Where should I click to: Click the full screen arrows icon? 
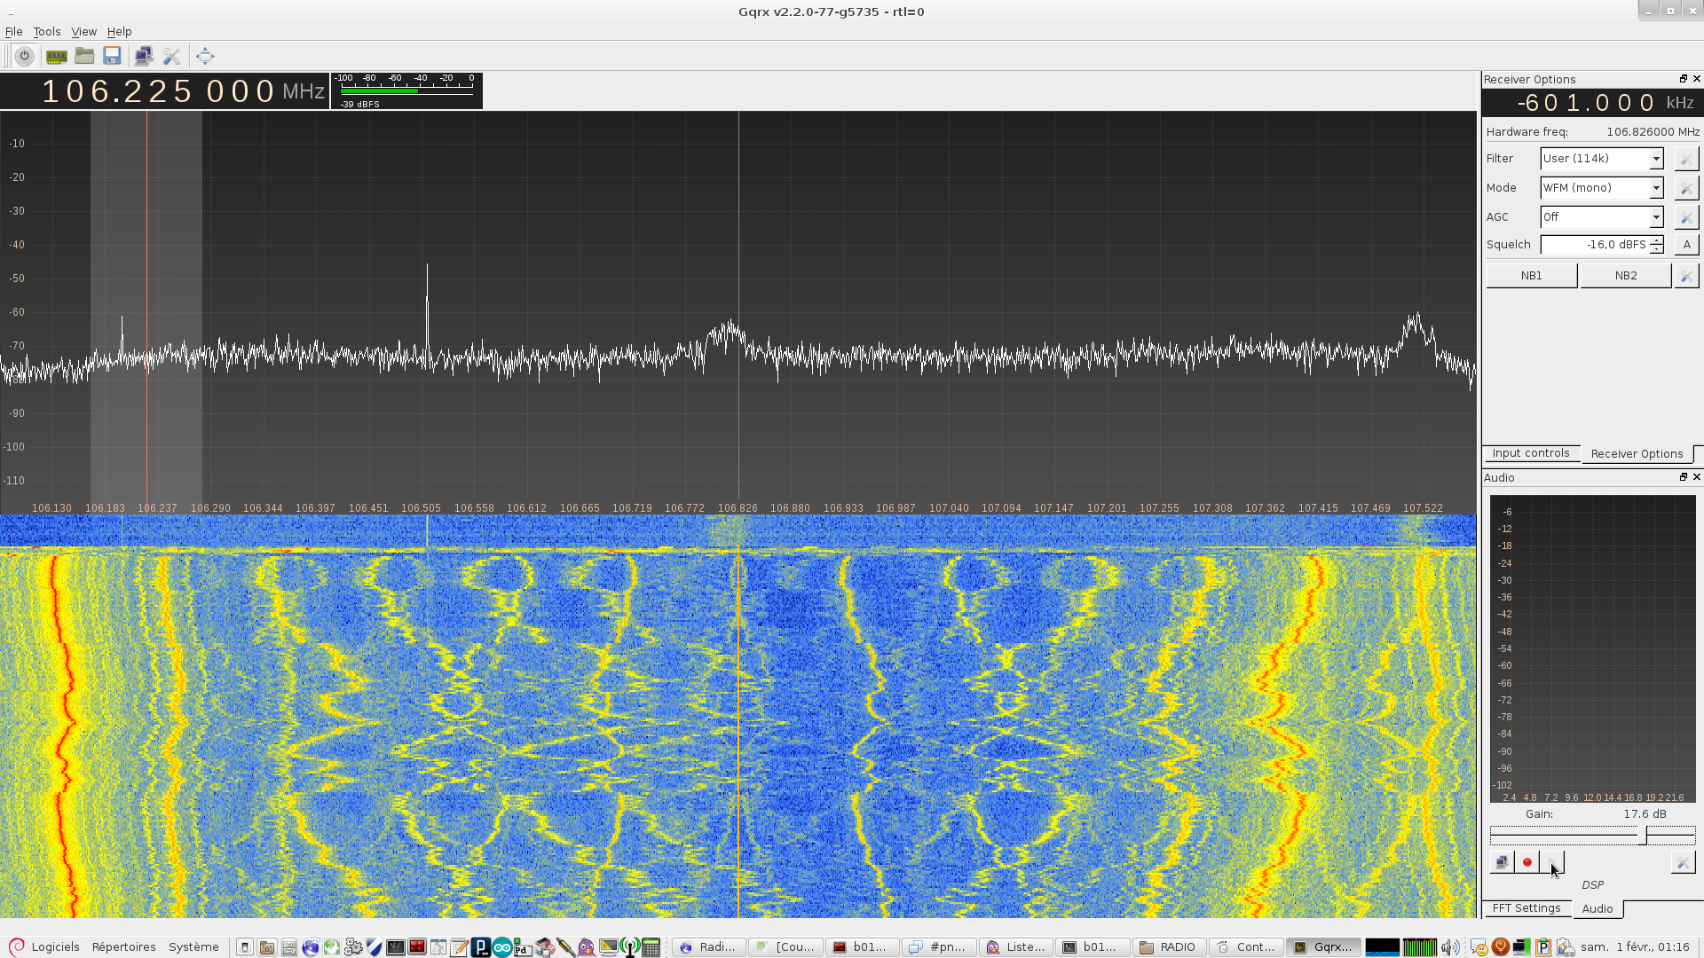coord(205,56)
